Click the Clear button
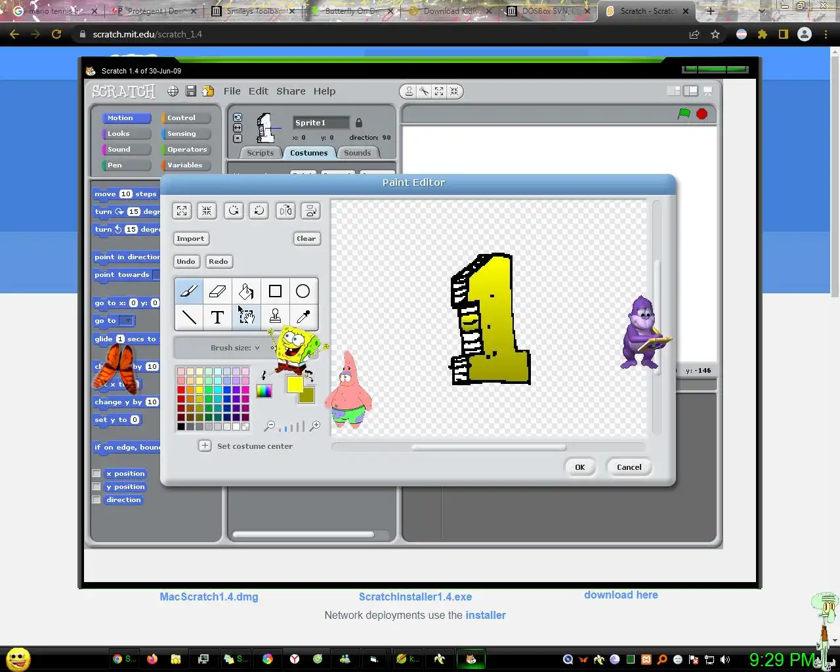This screenshot has width=840, height=672. click(306, 239)
